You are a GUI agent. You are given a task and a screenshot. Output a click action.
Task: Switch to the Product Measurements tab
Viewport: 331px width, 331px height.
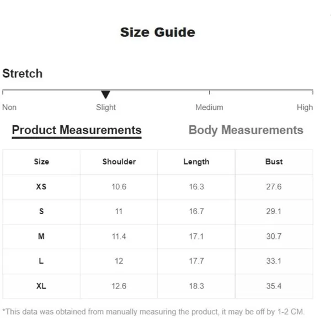click(77, 130)
